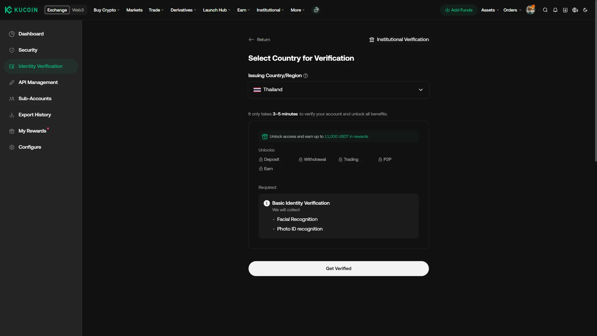This screenshot has height=336, width=597.
Task: Open notifications bell icon
Action: tap(555, 10)
